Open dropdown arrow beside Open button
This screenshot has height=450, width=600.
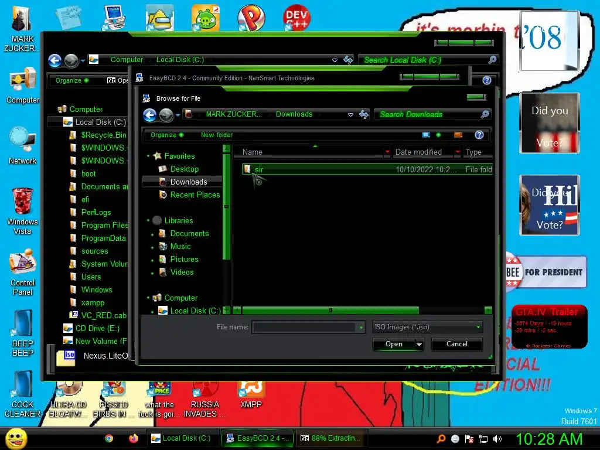[x=420, y=345]
